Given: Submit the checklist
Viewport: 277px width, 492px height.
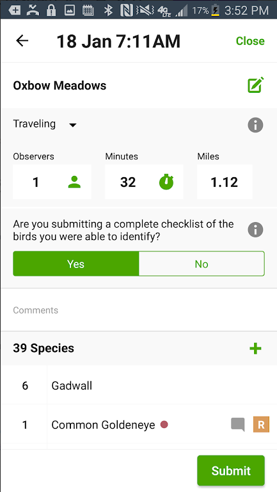Looking at the screenshot, I should [x=231, y=470].
